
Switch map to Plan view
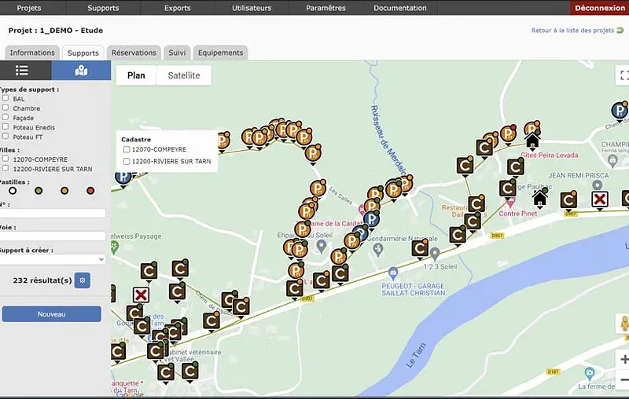[x=136, y=75]
